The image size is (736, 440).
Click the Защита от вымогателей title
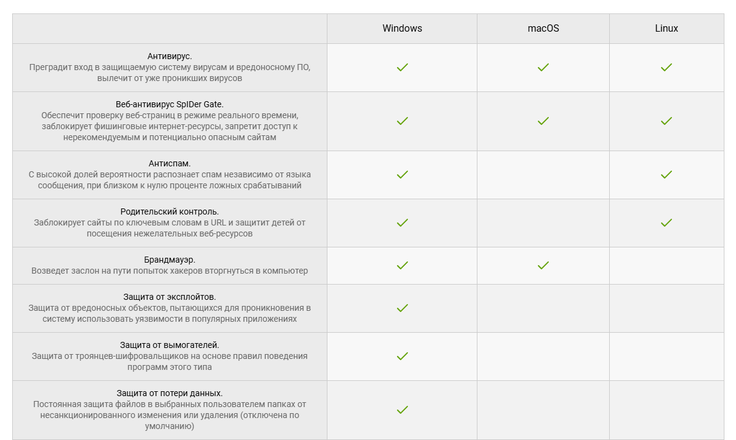click(170, 345)
